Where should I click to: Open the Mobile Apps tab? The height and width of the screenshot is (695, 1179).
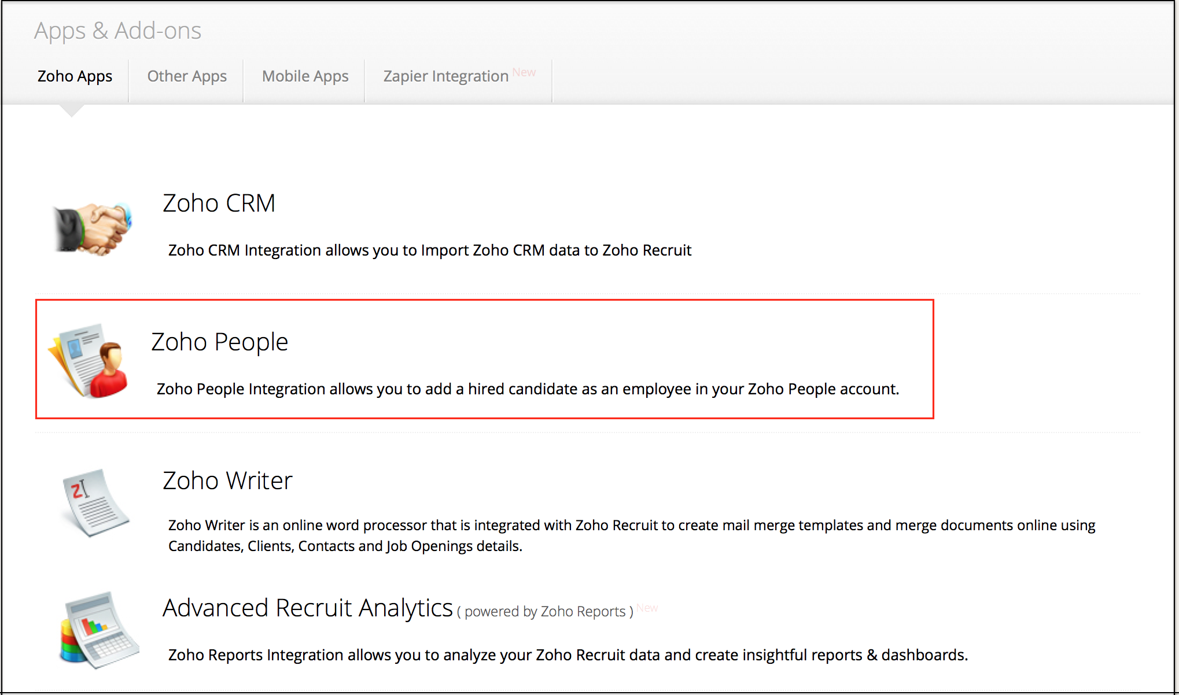click(x=305, y=76)
